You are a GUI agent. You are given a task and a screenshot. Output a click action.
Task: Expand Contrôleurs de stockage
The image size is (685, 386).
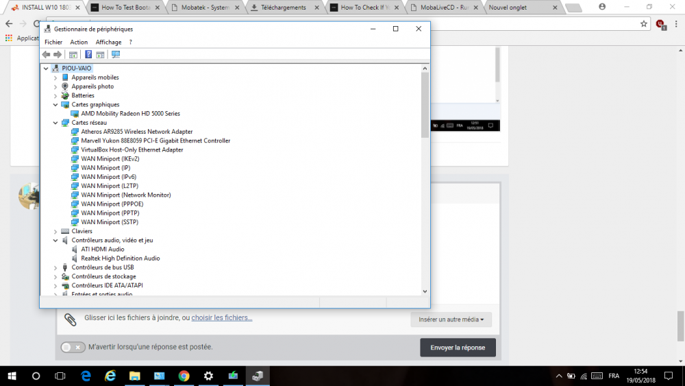click(55, 277)
